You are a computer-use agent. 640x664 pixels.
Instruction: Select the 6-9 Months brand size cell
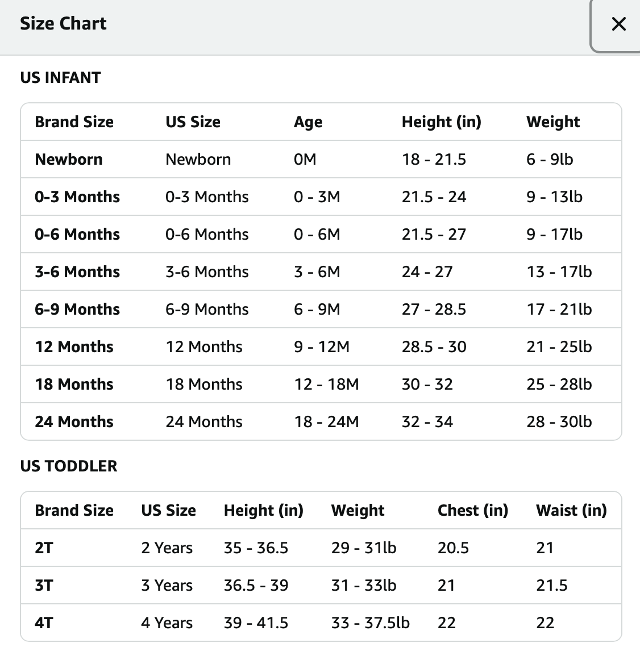[x=77, y=309]
